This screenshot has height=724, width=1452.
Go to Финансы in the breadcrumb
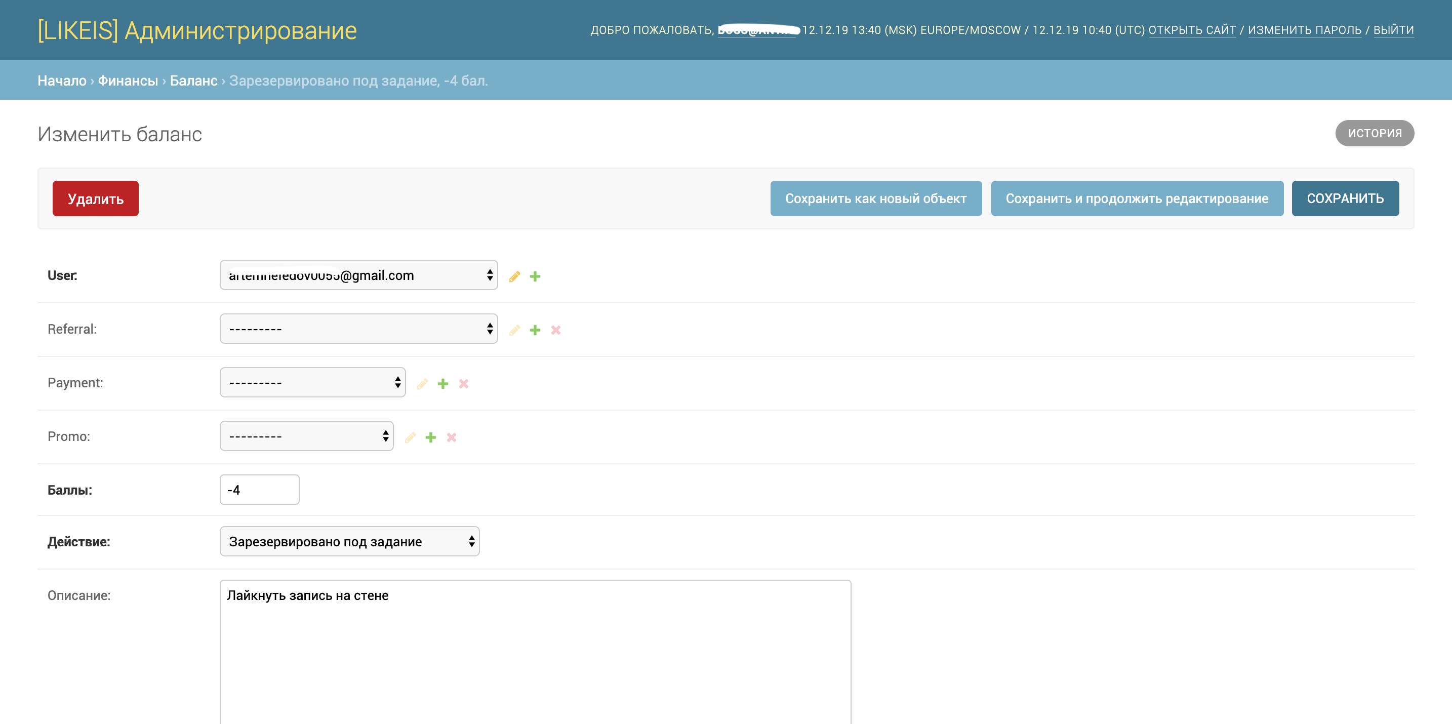(128, 81)
